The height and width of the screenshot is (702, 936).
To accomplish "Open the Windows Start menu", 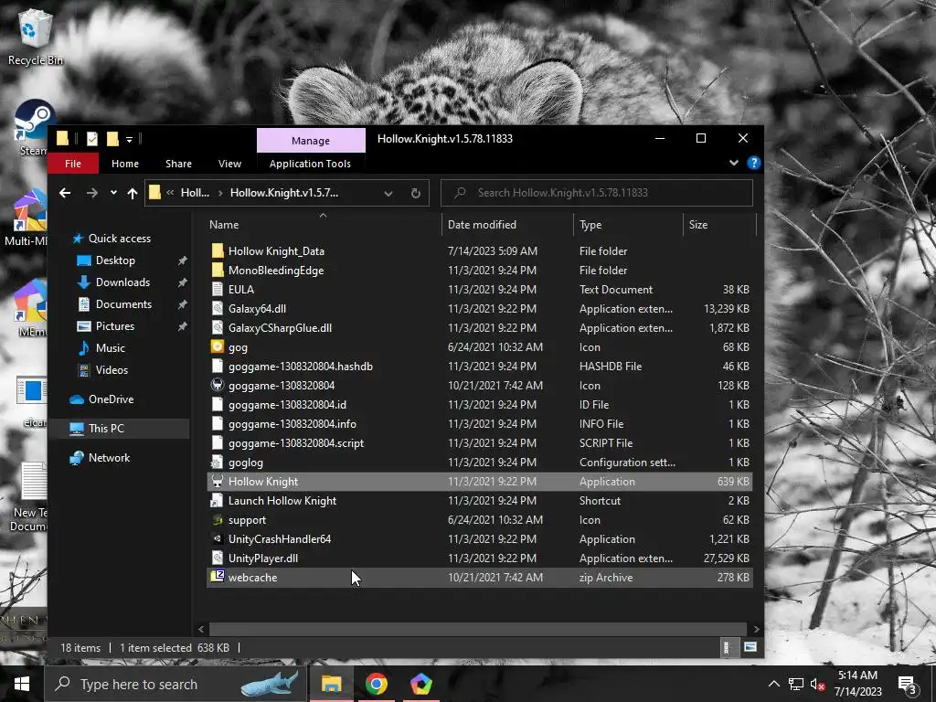I will coord(22,684).
